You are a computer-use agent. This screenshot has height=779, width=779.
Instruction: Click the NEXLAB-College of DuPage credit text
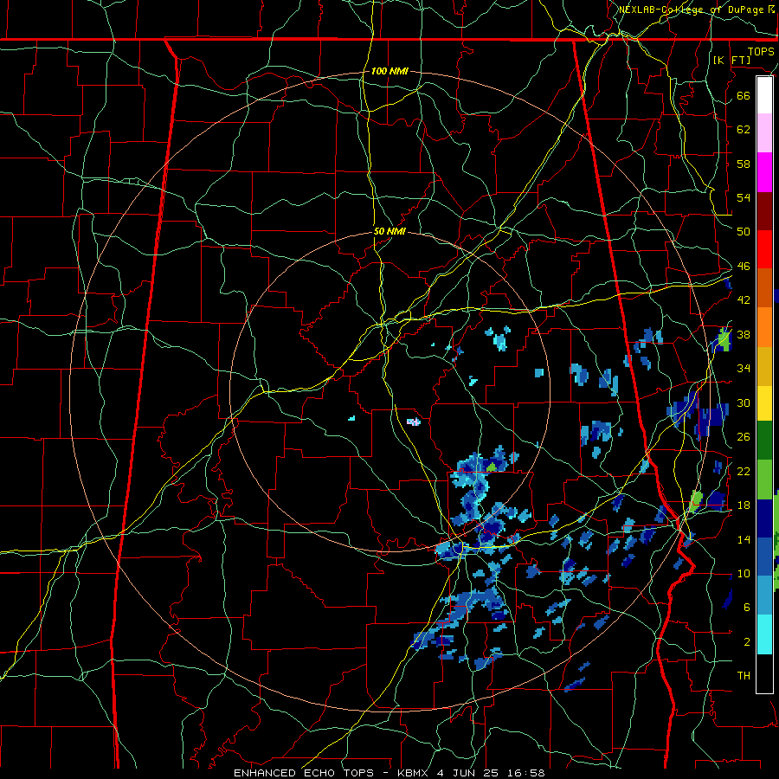(x=697, y=10)
